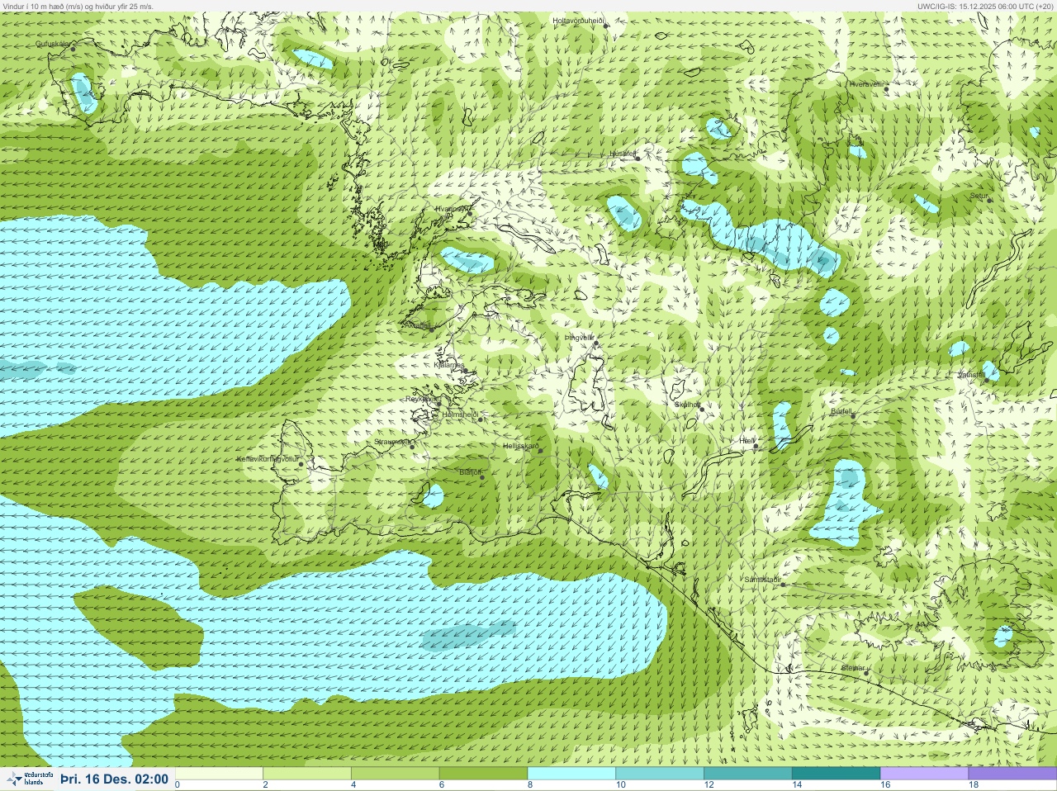This screenshot has height=791, width=1057.
Task: Click the Skálholt station label
Action: click(x=687, y=405)
